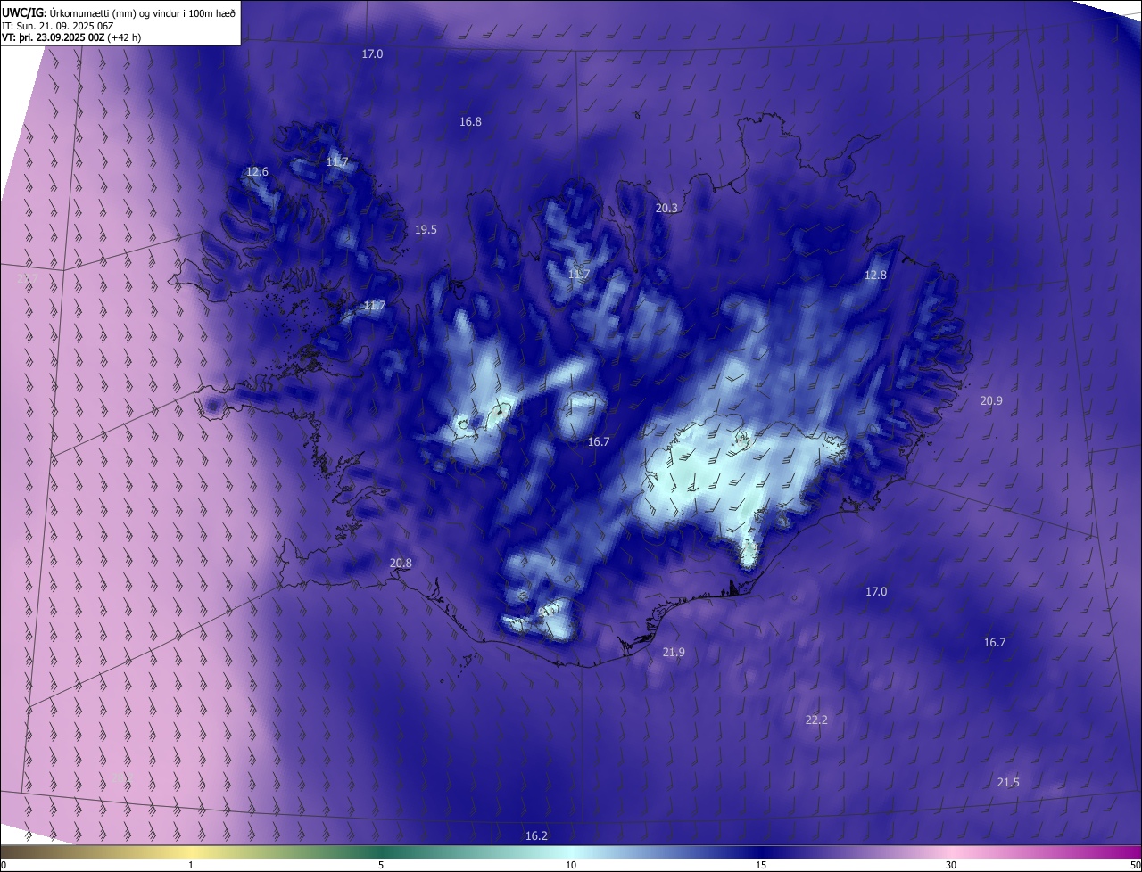The image size is (1142, 872).
Task: Click the color scale tick label '1'
Action: [191, 865]
